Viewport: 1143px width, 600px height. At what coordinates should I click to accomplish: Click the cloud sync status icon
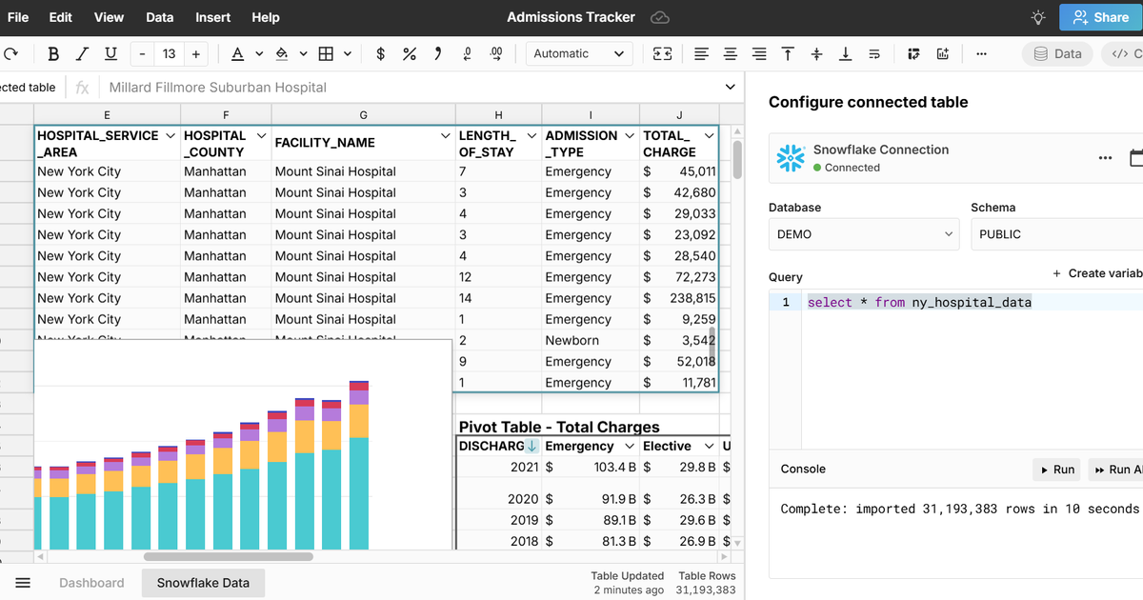(659, 17)
